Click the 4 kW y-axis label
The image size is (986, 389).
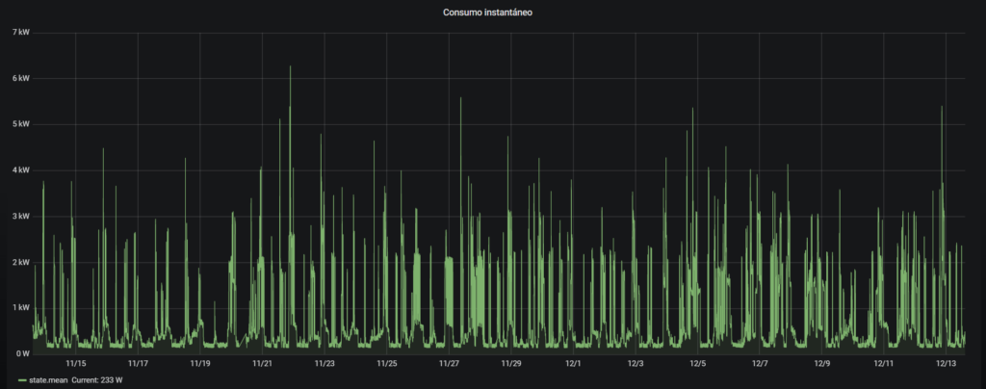(x=20, y=169)
